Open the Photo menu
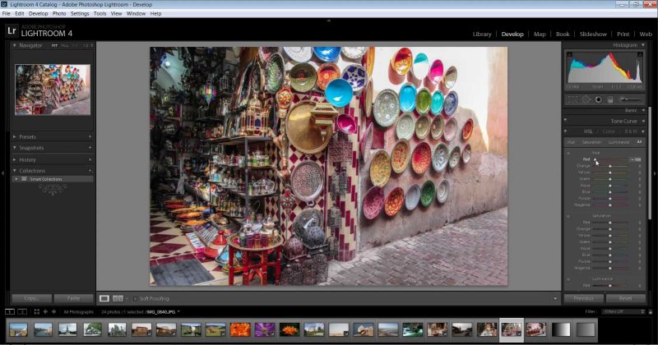 [x=59, y=14]
